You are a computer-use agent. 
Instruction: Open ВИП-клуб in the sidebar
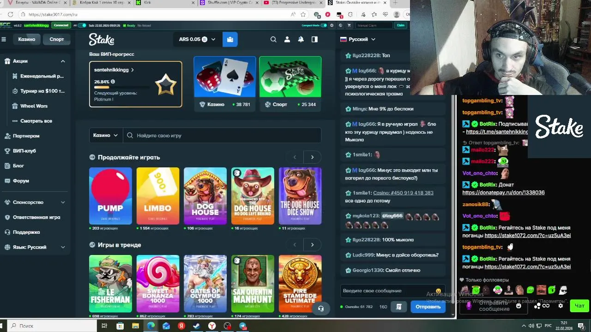(x=24, y=151)
